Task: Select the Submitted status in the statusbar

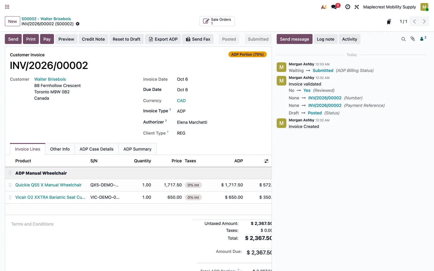Action: pos(258,39)
